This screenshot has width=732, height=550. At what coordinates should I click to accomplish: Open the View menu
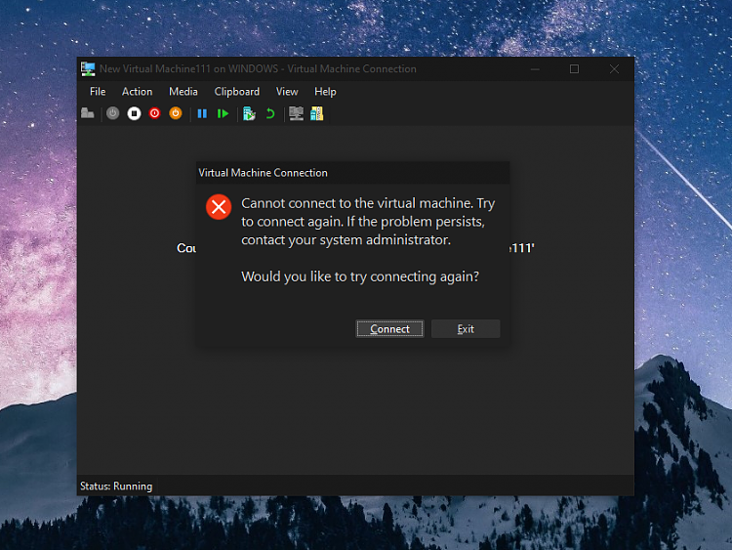point(287,92)
